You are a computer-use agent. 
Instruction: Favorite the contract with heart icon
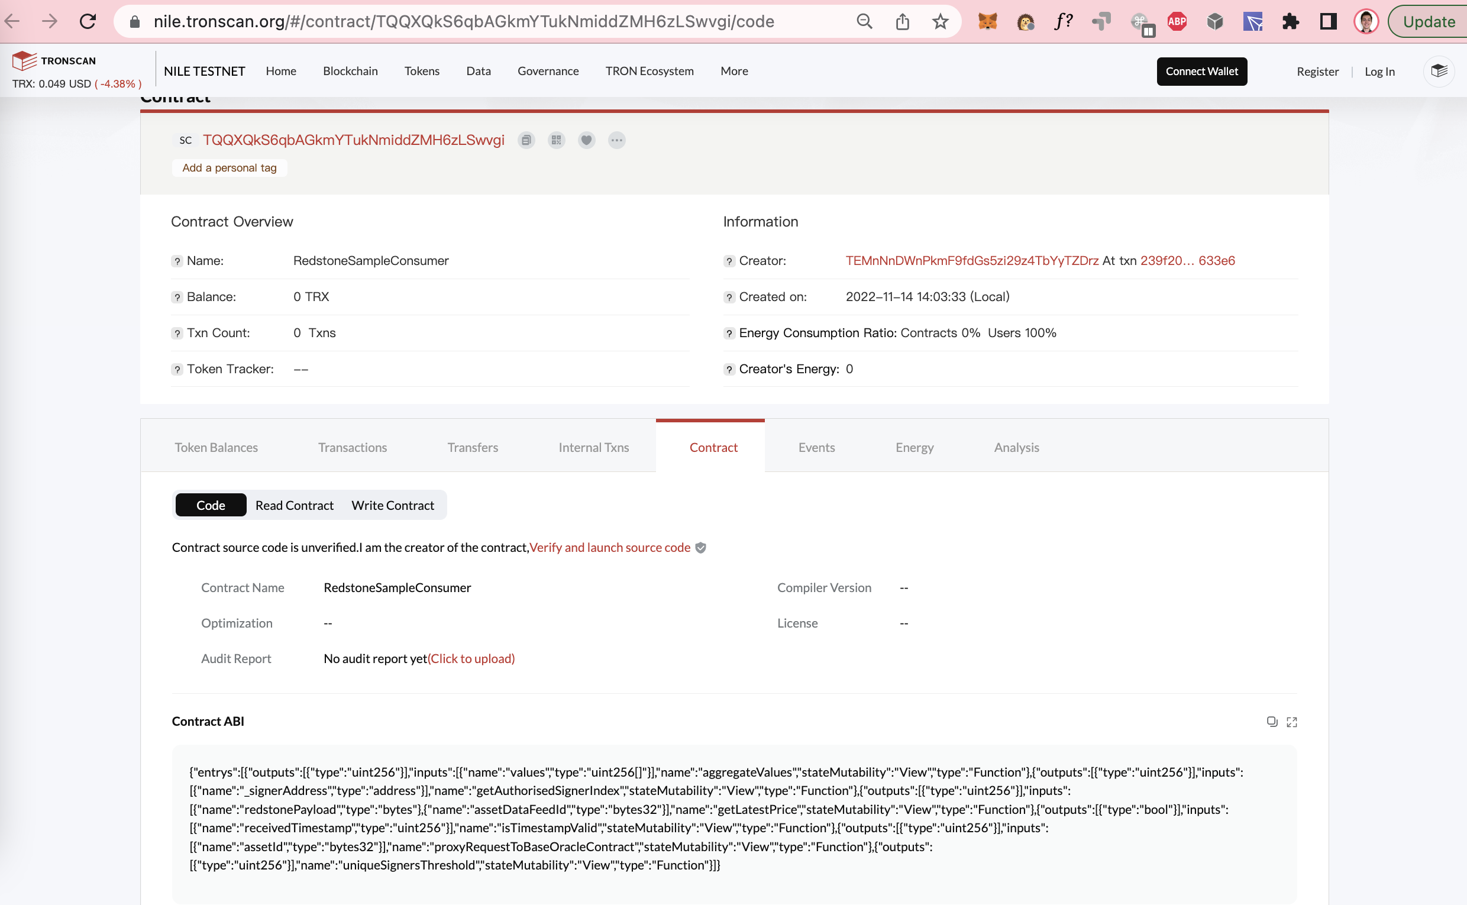pyautogui.click(x=587, y=140)
